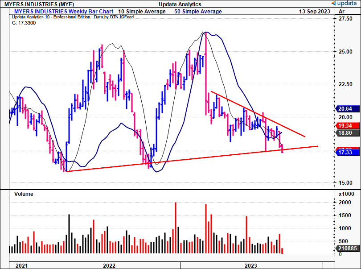The width and height of the screenshot is (361, 269).
Task: Click the 210885 volume value tag
Action: 347,248
